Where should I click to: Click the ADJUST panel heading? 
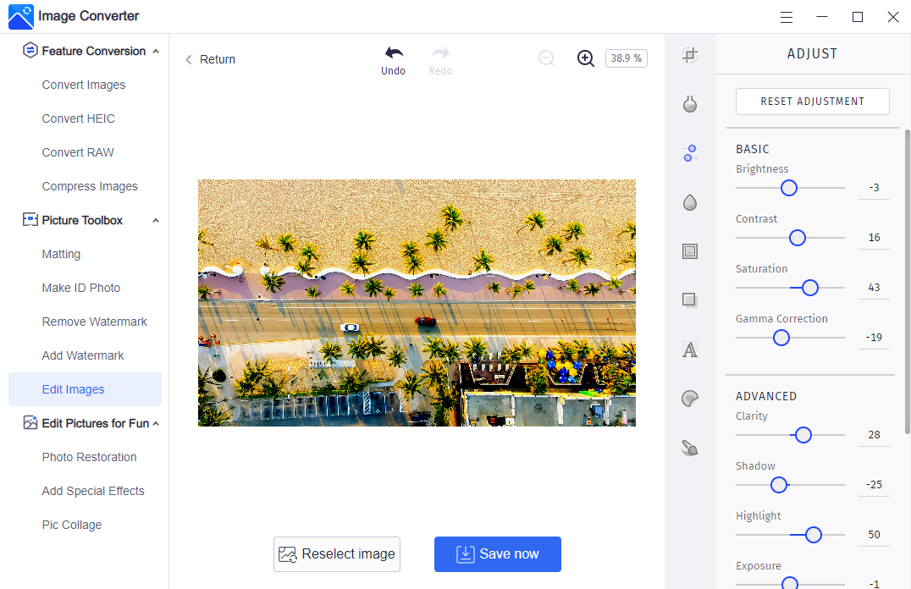812,54
